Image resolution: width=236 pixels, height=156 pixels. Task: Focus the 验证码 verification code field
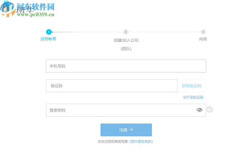tap(112, 86)
